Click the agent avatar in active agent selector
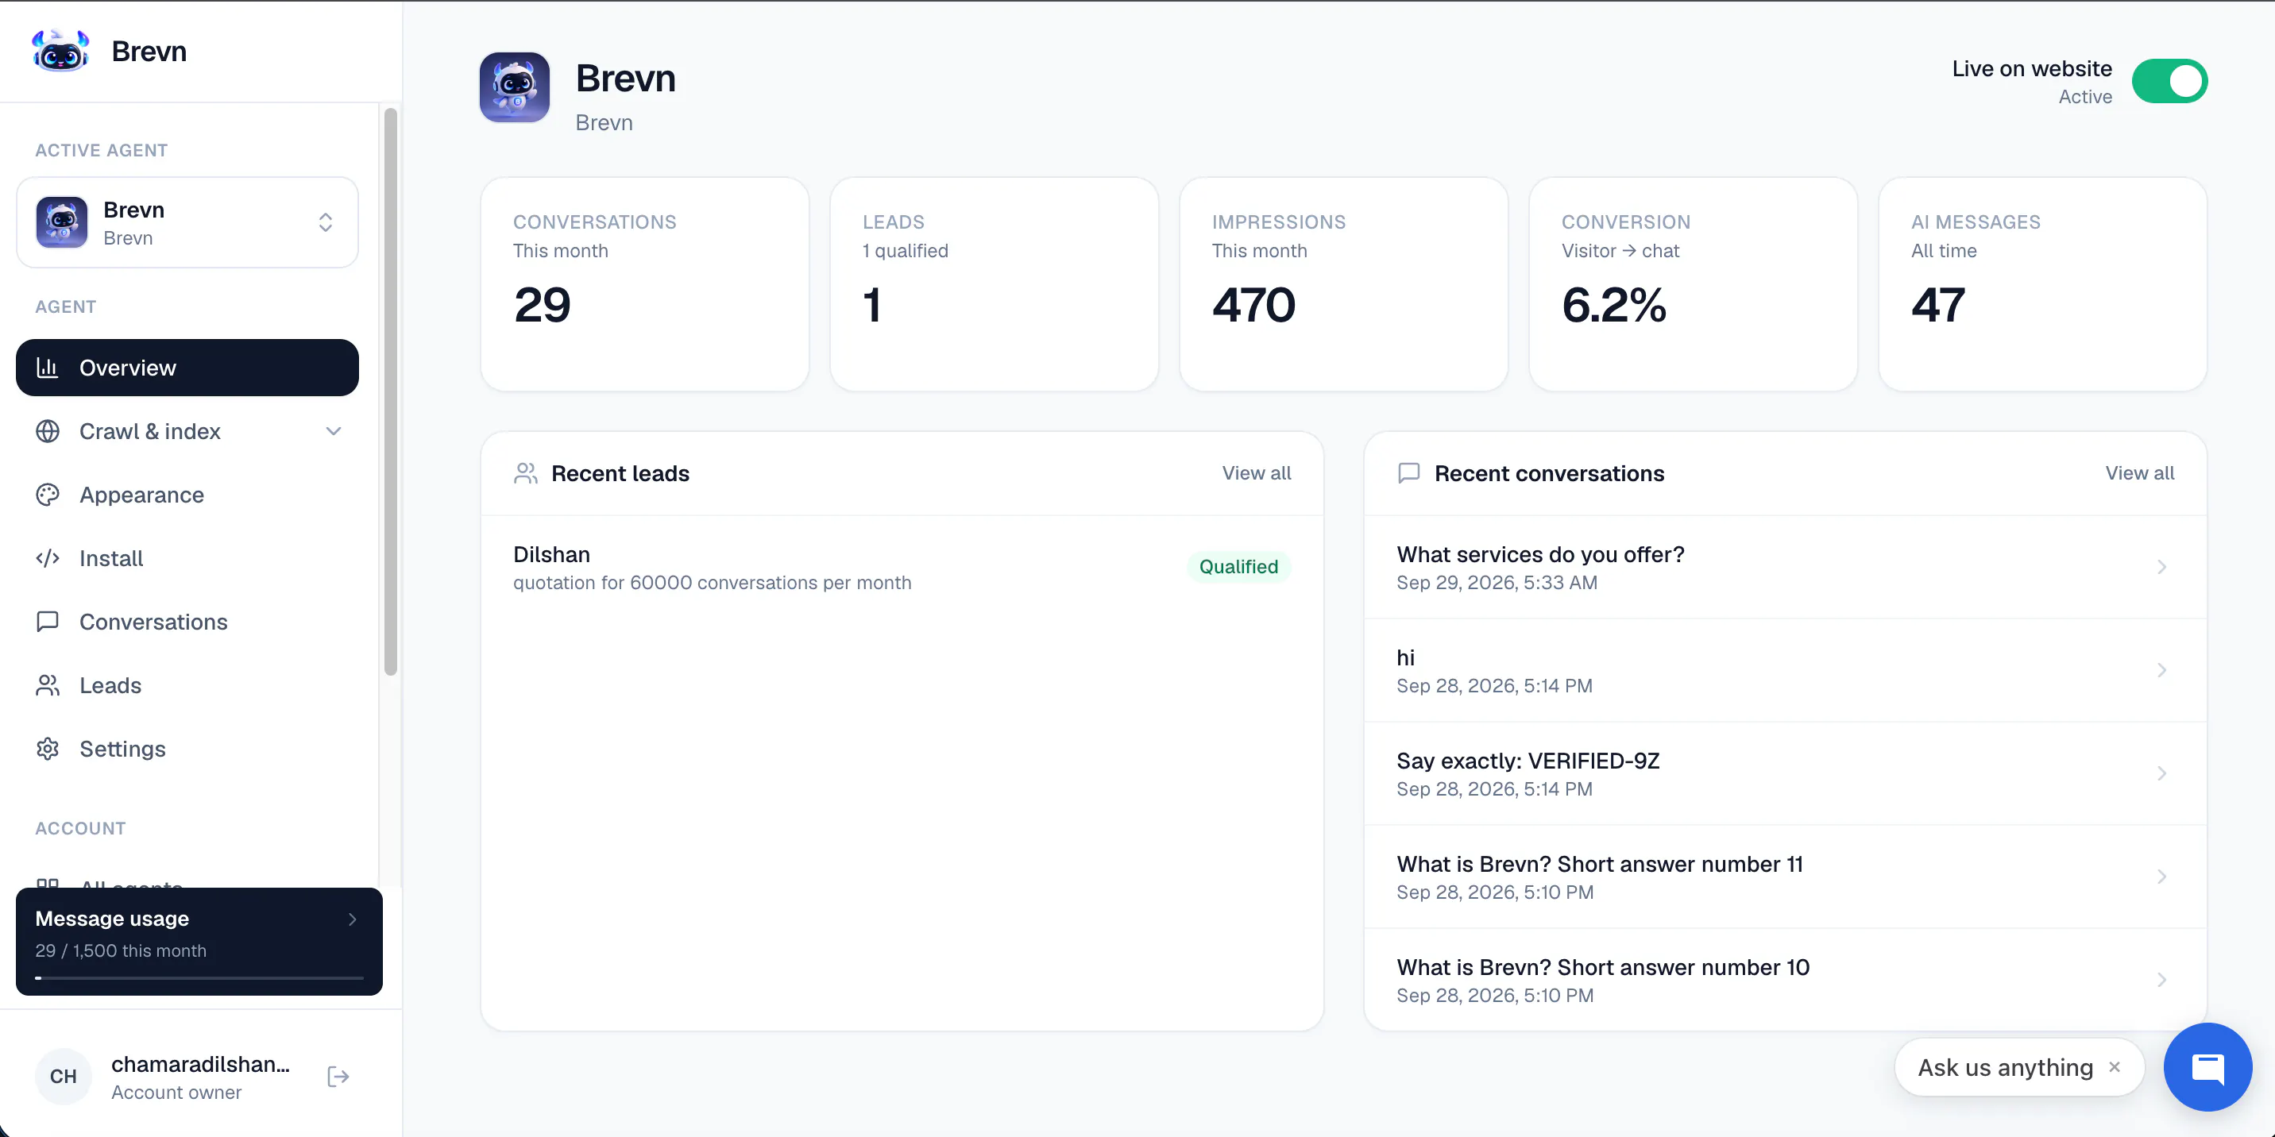Viewport: 2275px width, 1137px height. (x=62, y=222)
